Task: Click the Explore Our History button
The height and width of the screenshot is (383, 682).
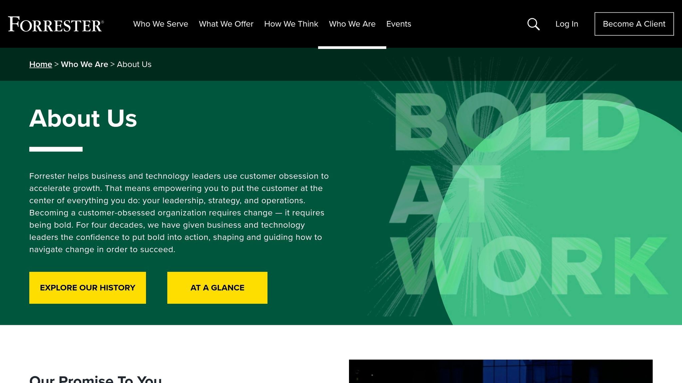Action: pos(88,288)
